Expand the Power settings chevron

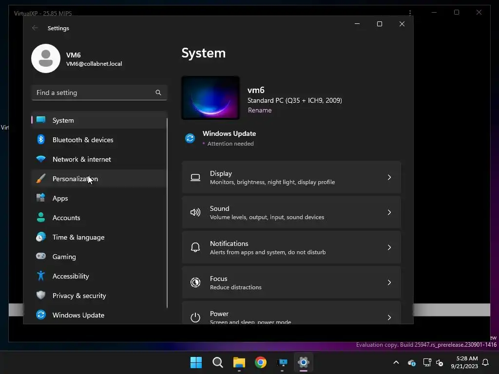coord(389,317)
